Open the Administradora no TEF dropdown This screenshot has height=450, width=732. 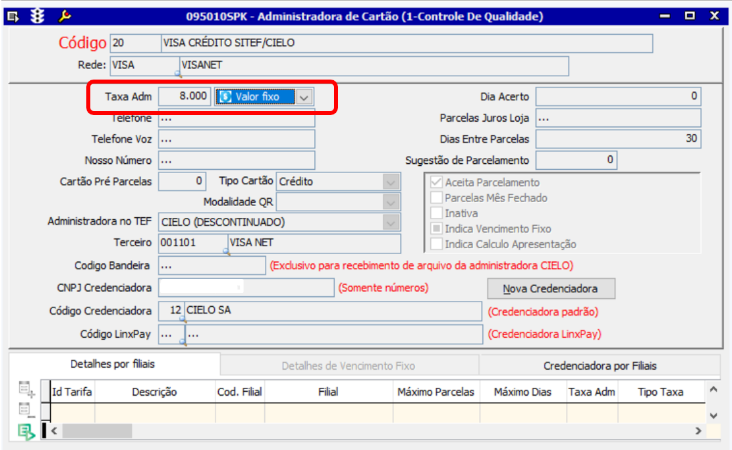point(391,223)
